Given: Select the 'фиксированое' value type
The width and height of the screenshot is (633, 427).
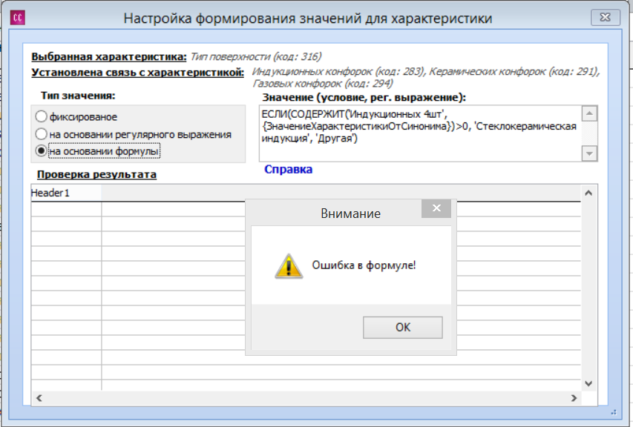Looking at the screenshot, I should pos(76,117).
